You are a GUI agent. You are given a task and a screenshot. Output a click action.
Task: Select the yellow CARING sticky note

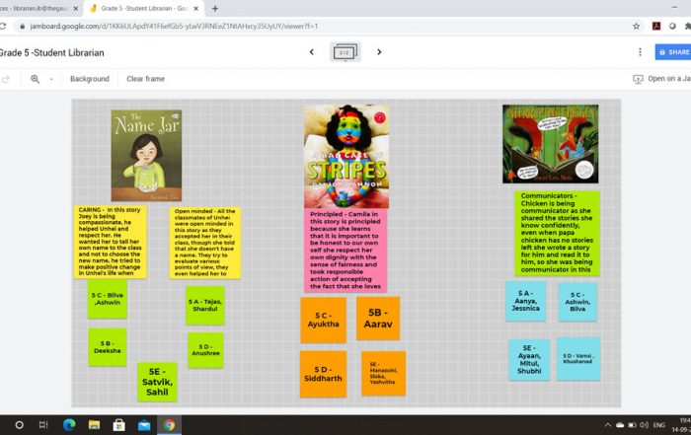(111, 242)
